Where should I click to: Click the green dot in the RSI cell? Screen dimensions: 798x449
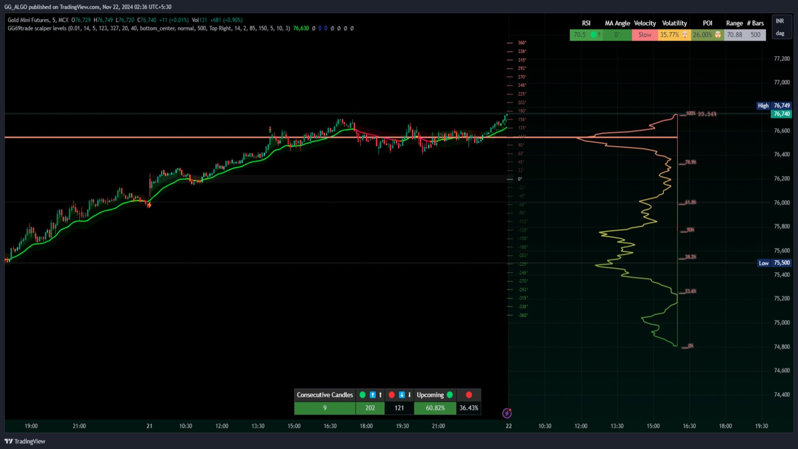click(x=594, y=35)
